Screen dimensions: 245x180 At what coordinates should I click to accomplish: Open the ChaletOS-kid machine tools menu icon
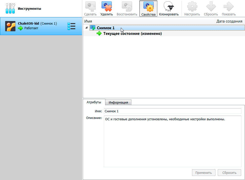(x=71, y=26)
